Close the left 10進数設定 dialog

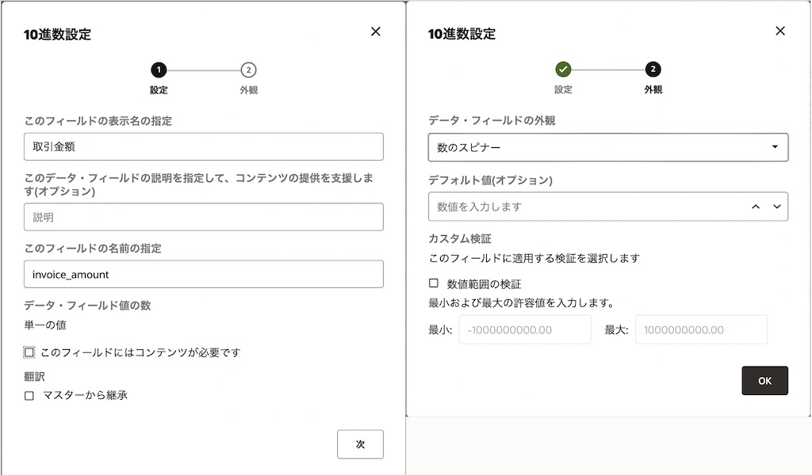pyautogui.click(x=375, y=32)
